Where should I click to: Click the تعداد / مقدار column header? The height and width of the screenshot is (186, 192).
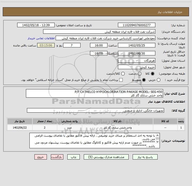pyautogui.click(x=45, y=121)
